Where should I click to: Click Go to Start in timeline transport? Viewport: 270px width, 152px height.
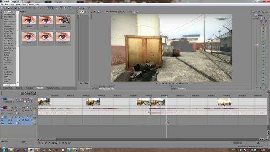point(59,143)
